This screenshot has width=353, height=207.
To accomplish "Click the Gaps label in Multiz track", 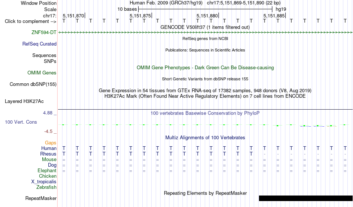I will (51, 143).
